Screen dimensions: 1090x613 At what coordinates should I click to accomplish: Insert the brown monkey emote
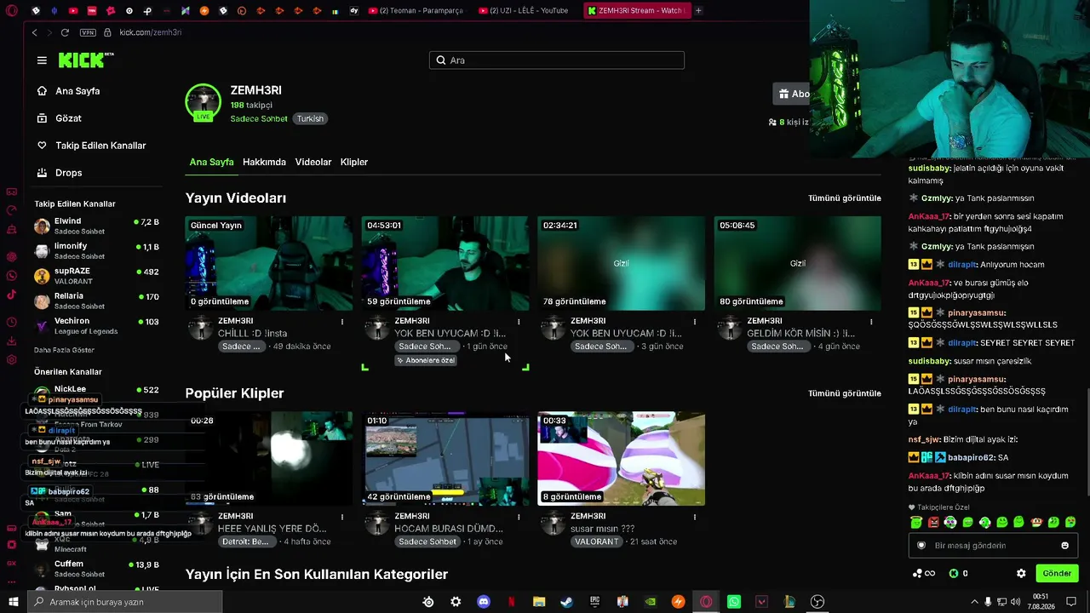point(1036,522)
